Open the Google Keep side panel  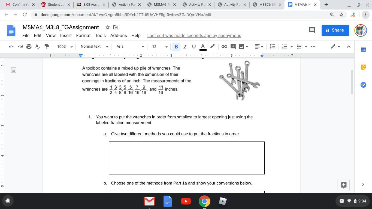pyautogui.click(x=363, y=67)
